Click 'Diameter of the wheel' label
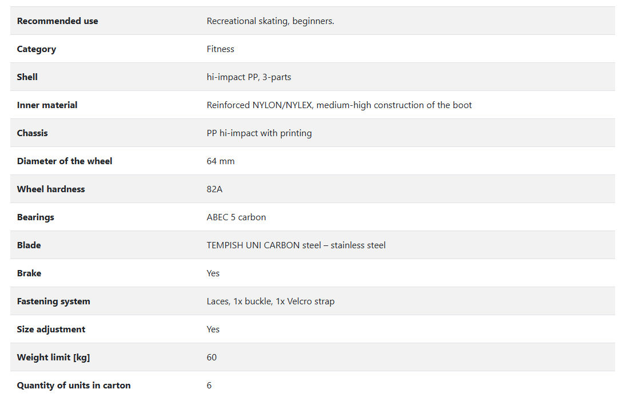Viewport: 622px width, 409px height. point(65,161)
